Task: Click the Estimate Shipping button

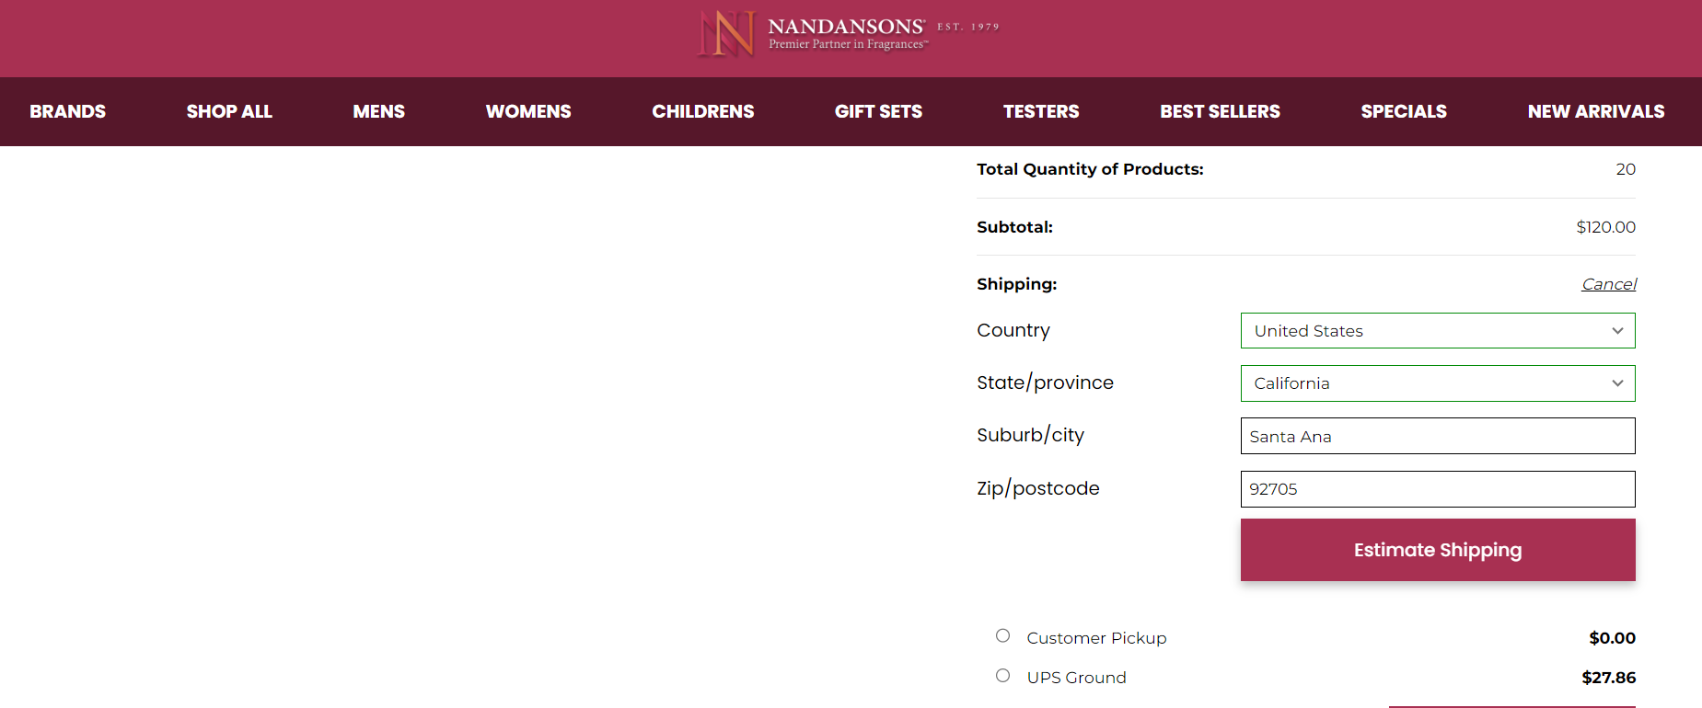Action: (x=1438, y=550)
